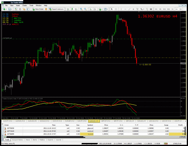Click the connection status bars in status bar
The image size is (188, 146).
click(x=166, y=144)
